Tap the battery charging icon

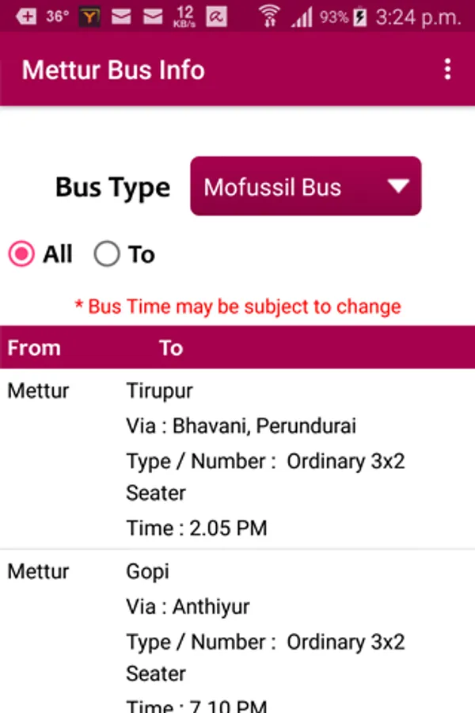360,16
